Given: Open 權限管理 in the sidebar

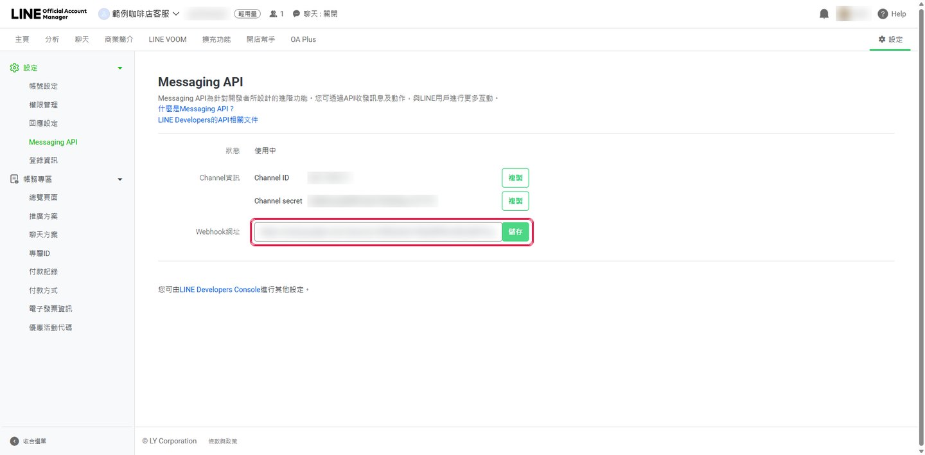Looking at the screenshot, I should (43, 105).
